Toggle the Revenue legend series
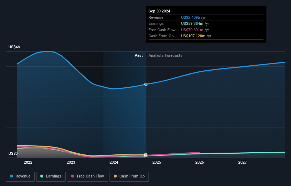Image resolution: width=291 pixels, height=186 pixels. [x=20, y=176]
